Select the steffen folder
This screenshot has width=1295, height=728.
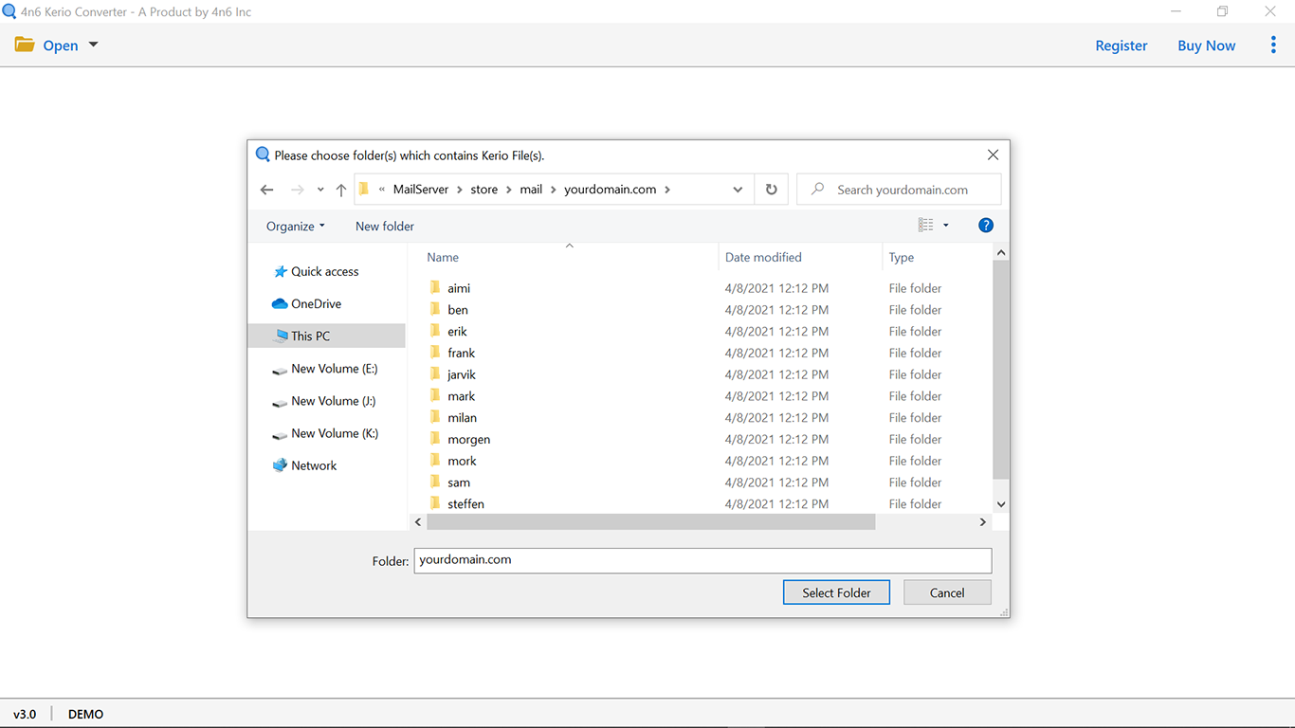pyautogui.click(x=466, y=504)
